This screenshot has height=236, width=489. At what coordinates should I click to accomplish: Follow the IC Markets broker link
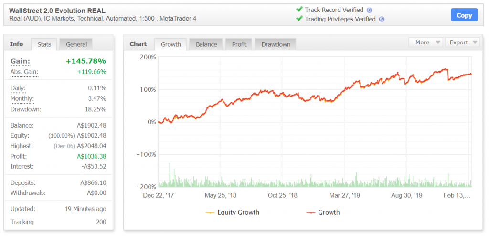[59, 19]
